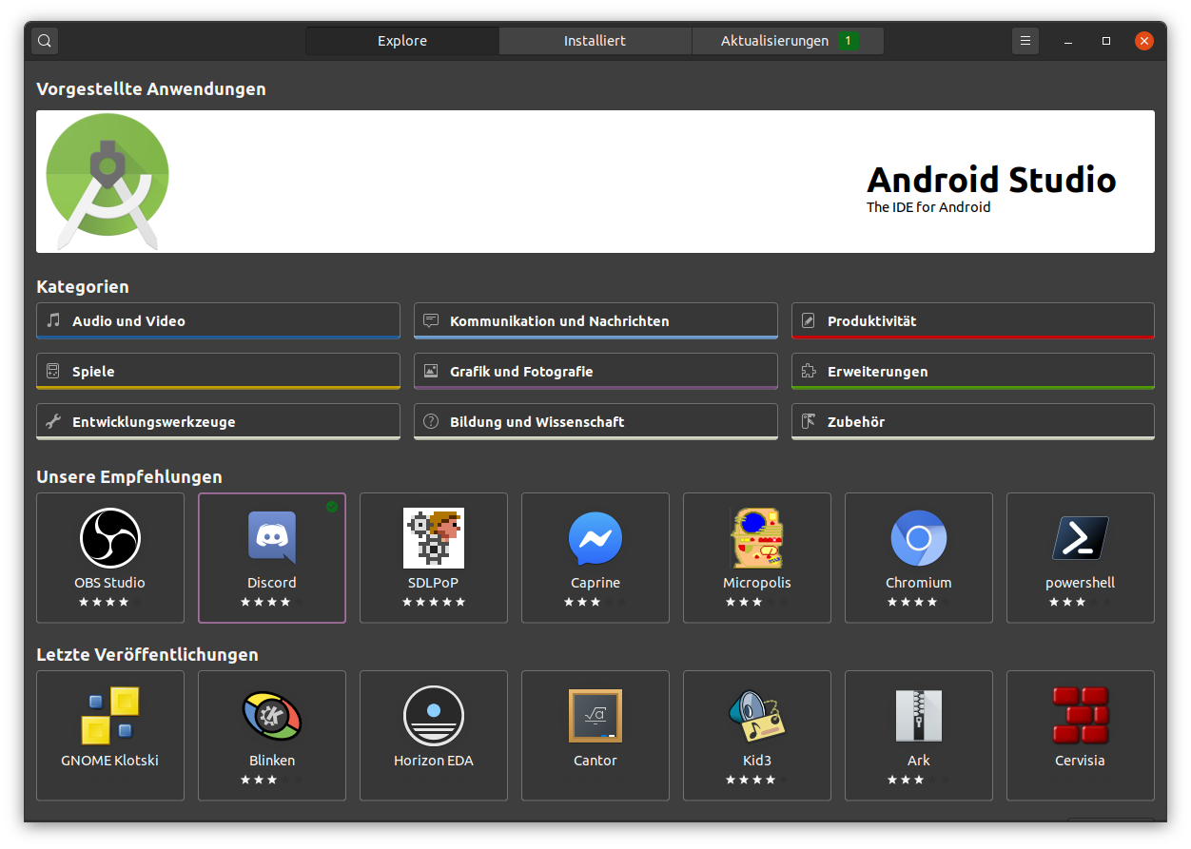Image resolution: width=1191 pixels, height=849 pixels.
Task: Click 'The IDE for Android' subtitle
Action: pyautogui.click(x=928, y=207)
